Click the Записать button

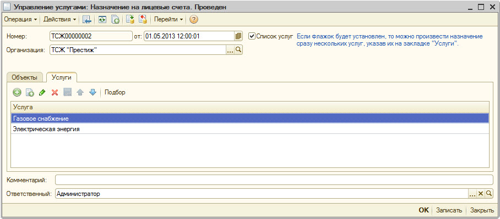point(449,210)
